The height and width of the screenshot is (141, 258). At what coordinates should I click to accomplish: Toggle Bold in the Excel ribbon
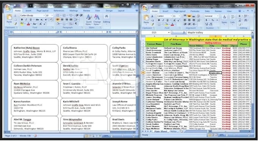pos(159,20)
